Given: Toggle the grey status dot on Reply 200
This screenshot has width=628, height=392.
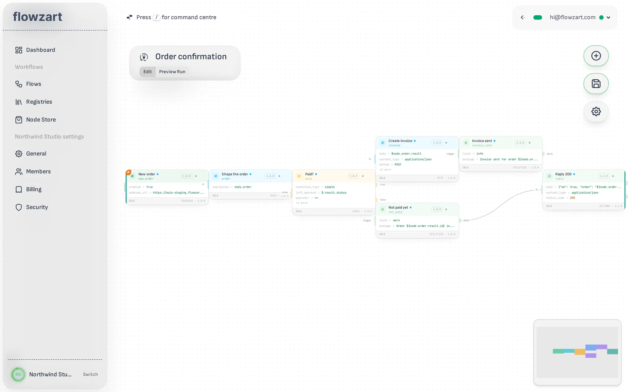Looking at the screenshot, I should pos(613,176).
